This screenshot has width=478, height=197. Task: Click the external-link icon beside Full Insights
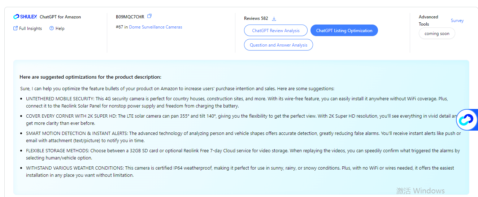coord(16,28)
